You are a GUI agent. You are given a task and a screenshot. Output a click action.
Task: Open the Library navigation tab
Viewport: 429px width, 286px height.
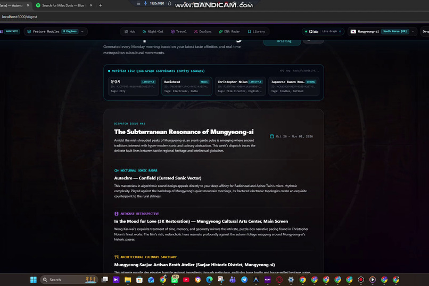click(257, 31)
